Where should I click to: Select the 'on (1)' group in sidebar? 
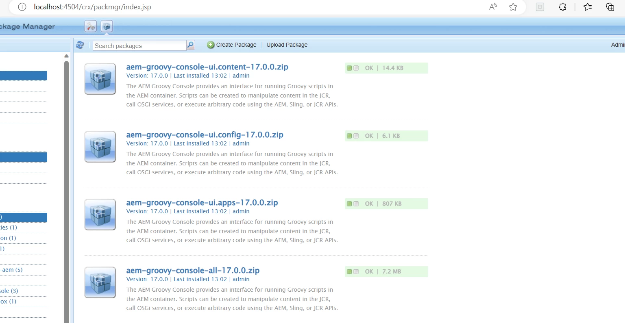[8, 238]
